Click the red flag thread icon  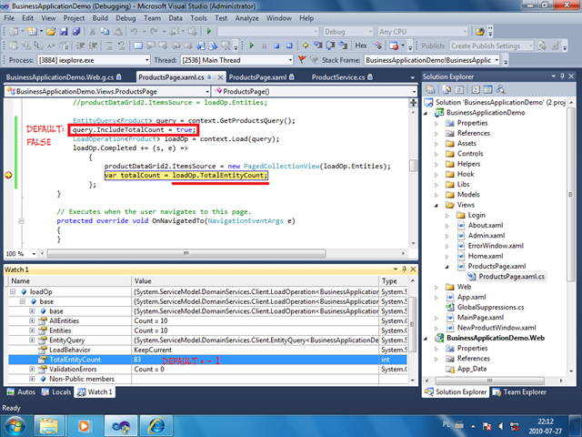pyautogui.click(x=302, y=60)
